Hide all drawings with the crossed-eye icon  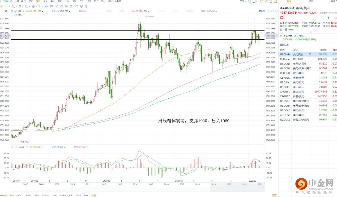click(66, 6)
